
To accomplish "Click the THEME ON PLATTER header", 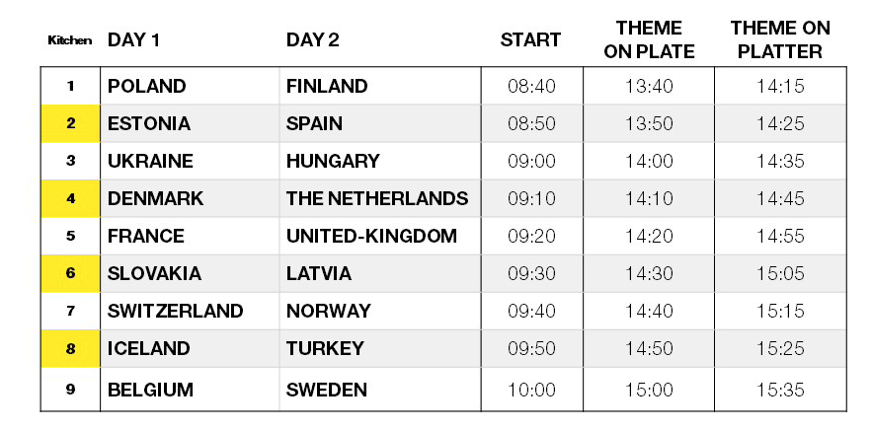I will click(780, 39).
